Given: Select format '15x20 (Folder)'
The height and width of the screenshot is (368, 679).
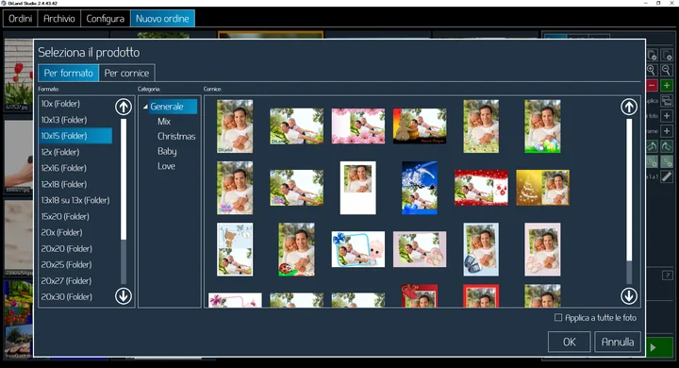Looking at the screenshot, I should pos(75,216).
